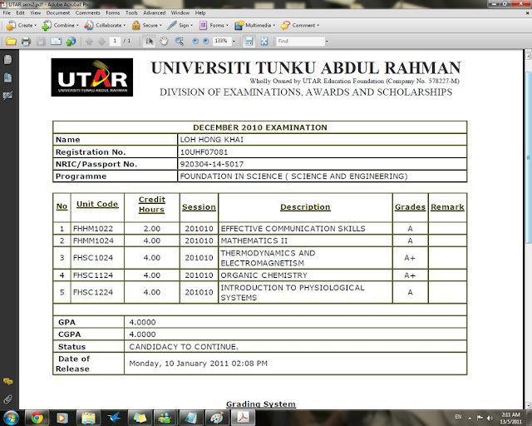Viewport: 532px width, 426px height.
Task: Open the Forms dropdown
Action: [214, 25]
